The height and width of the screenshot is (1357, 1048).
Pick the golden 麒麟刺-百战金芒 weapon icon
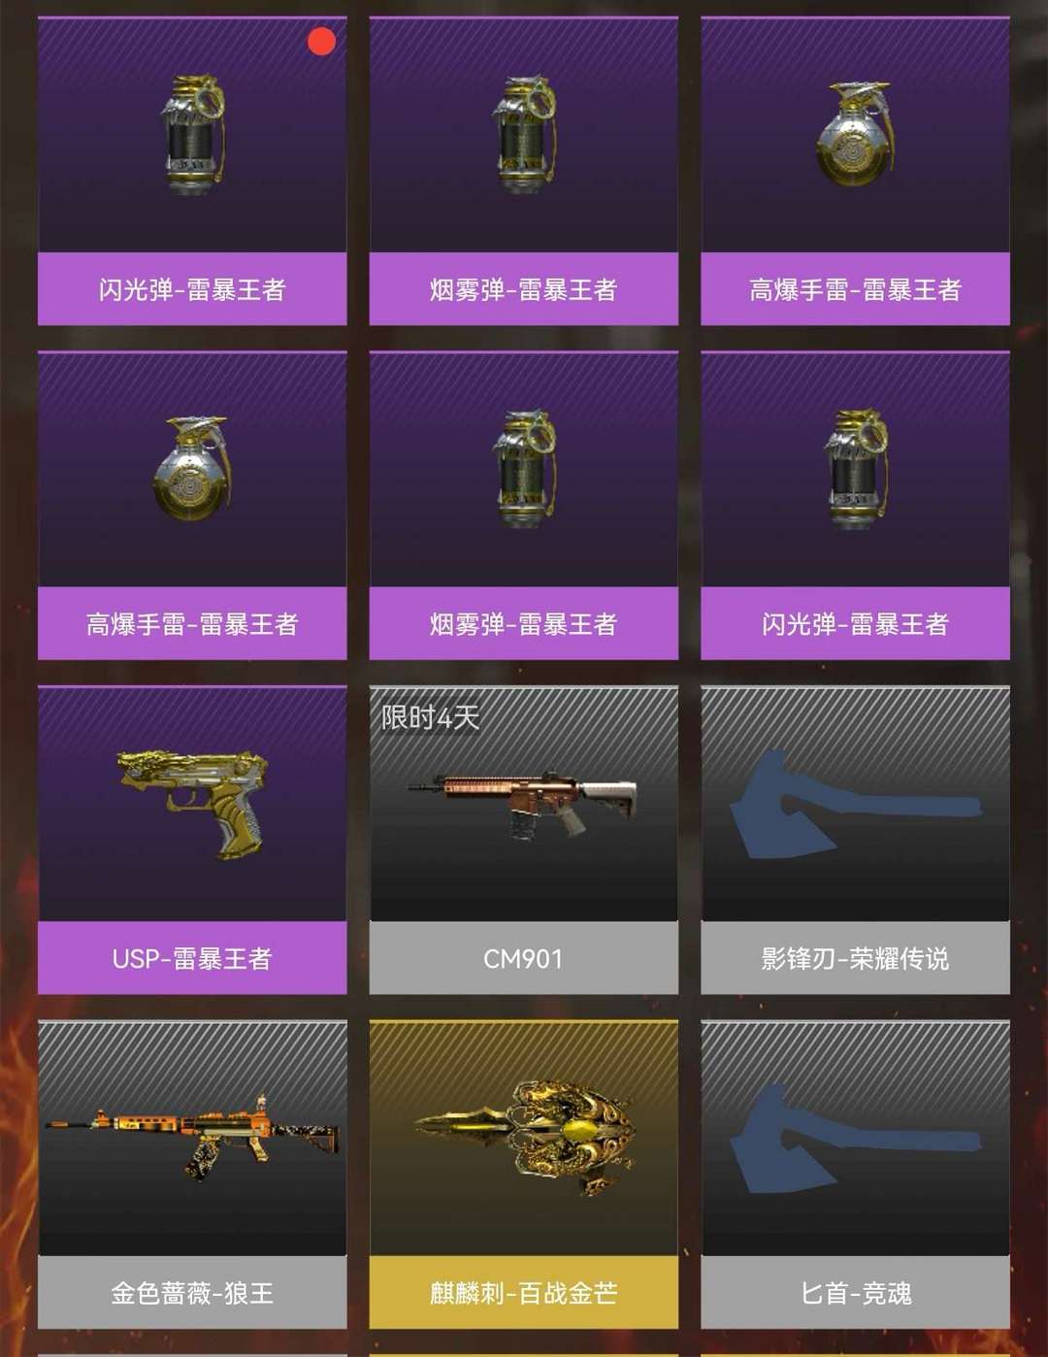523,1136
